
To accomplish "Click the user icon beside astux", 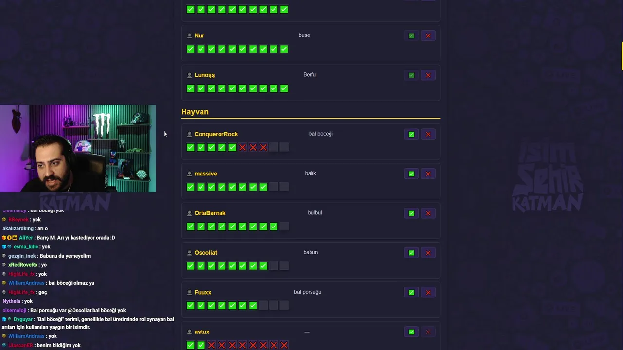I will [x=190, y=332].
